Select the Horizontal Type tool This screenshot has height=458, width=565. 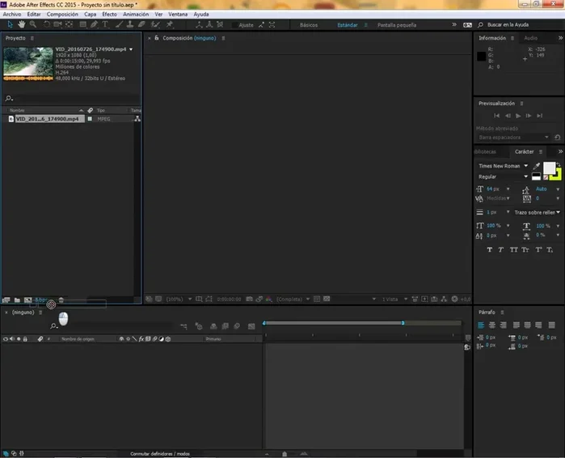coord(105,24)
